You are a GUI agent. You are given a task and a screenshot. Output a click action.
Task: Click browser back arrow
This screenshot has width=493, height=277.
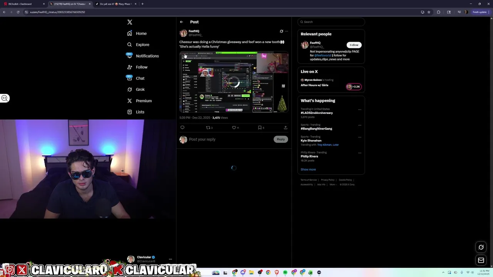click(x=4, y=12)
